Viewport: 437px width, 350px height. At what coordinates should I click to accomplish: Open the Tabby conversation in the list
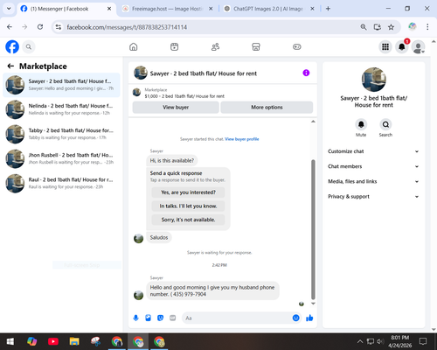tap(61, 134)
